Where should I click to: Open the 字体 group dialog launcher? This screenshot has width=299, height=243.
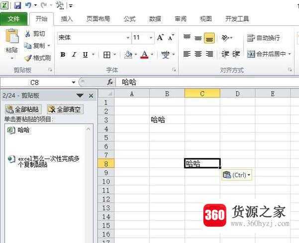pos(174,70)
